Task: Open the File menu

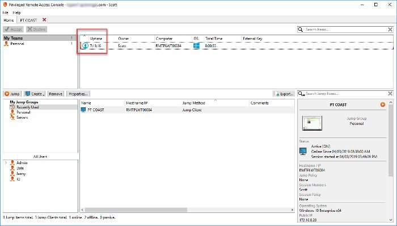Action: point(5,12)
